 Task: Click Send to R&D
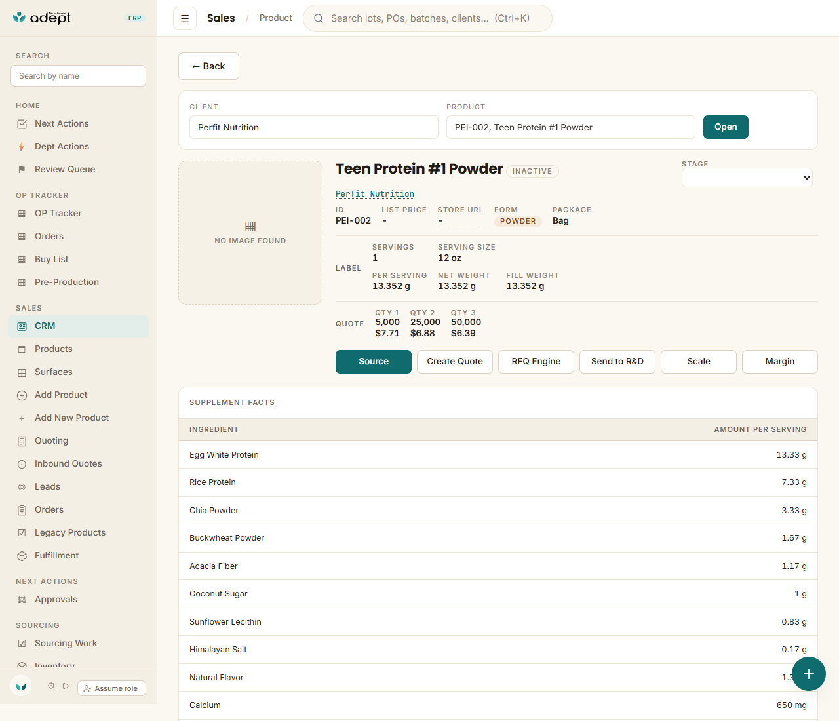pos(617,362)
